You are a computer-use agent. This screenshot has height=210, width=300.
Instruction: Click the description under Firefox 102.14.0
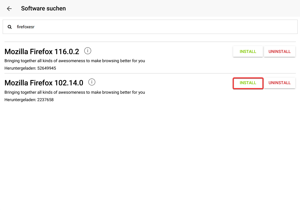[x=75, y=92]
